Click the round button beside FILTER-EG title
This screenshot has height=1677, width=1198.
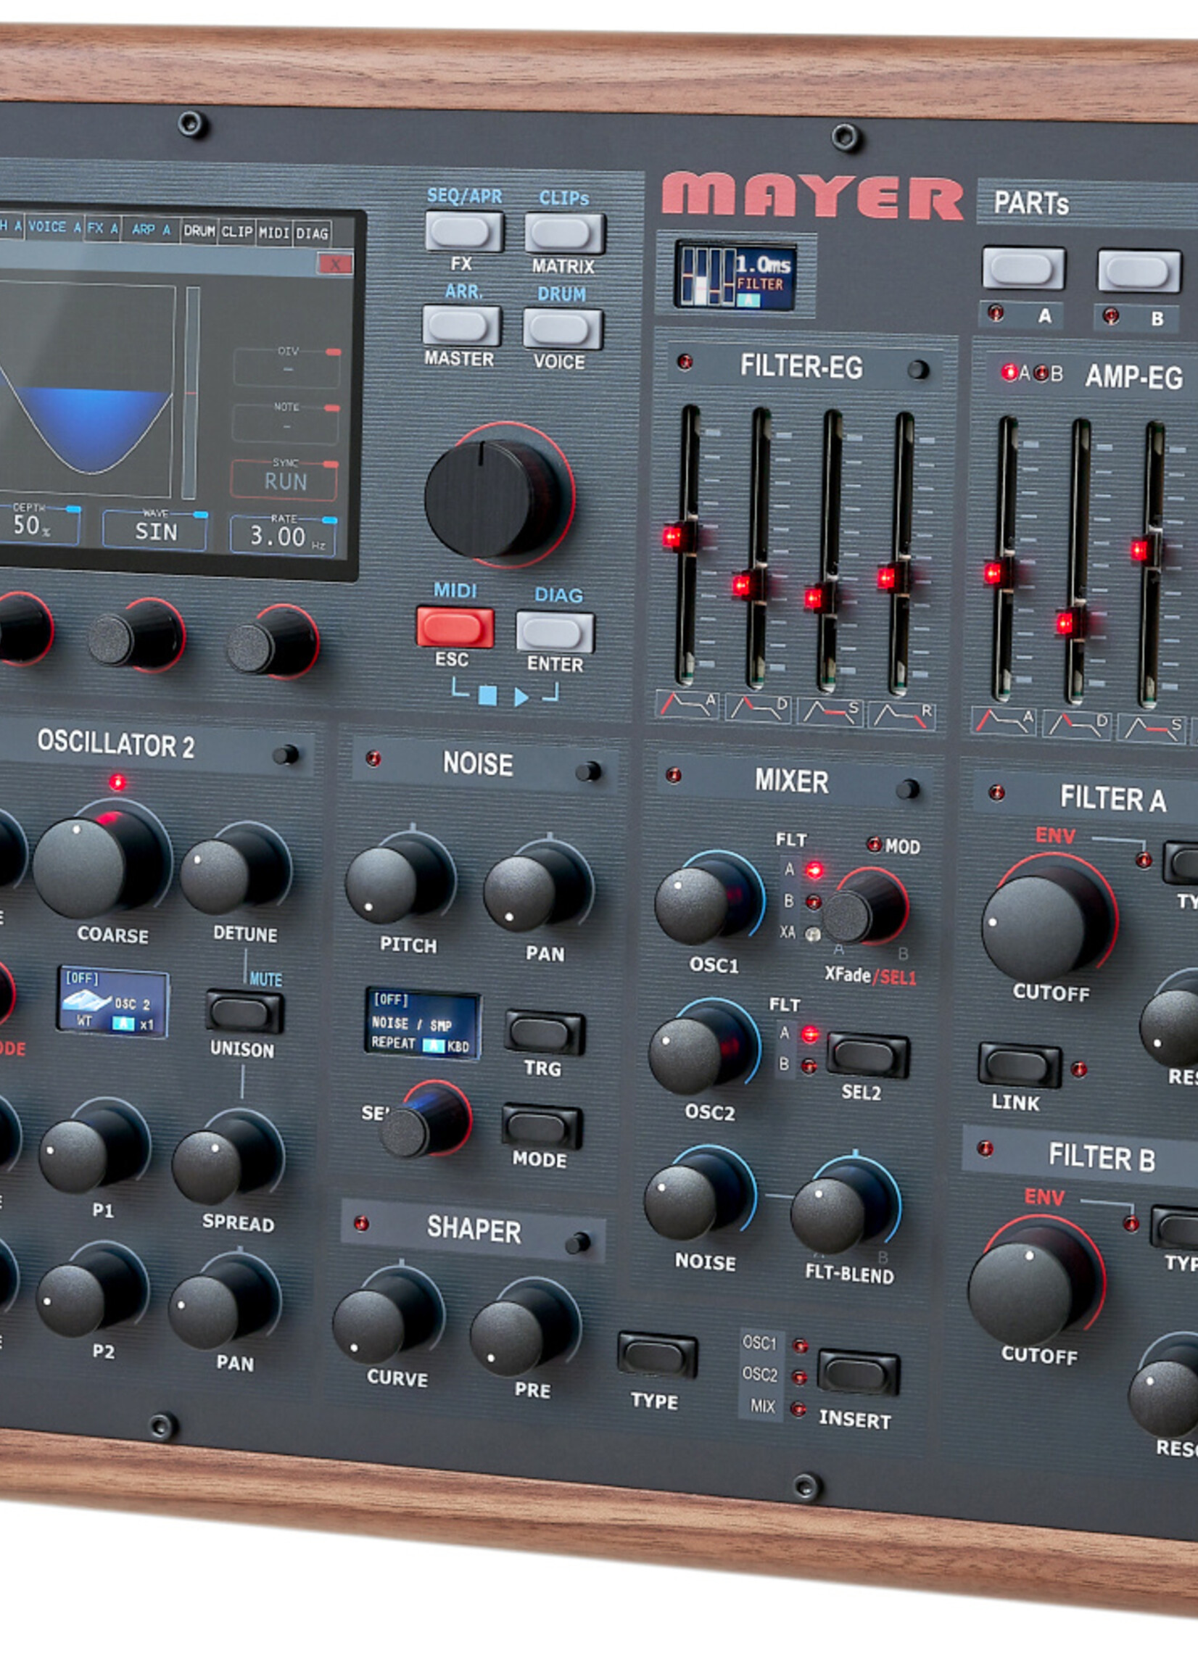[917, 370]
